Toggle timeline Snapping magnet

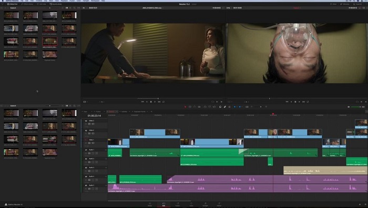click(220, 107)
